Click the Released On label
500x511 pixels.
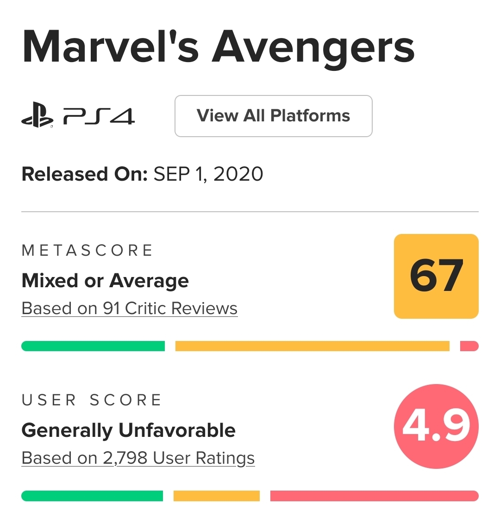click(x=84, y=174)
